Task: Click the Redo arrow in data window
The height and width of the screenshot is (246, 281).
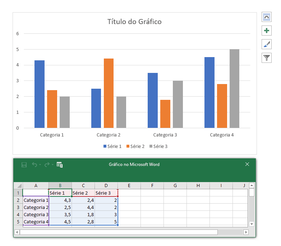Action: point(47,165)
